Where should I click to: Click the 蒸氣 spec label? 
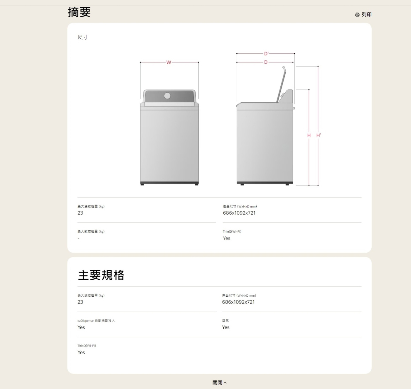click(x=225, y=321)
